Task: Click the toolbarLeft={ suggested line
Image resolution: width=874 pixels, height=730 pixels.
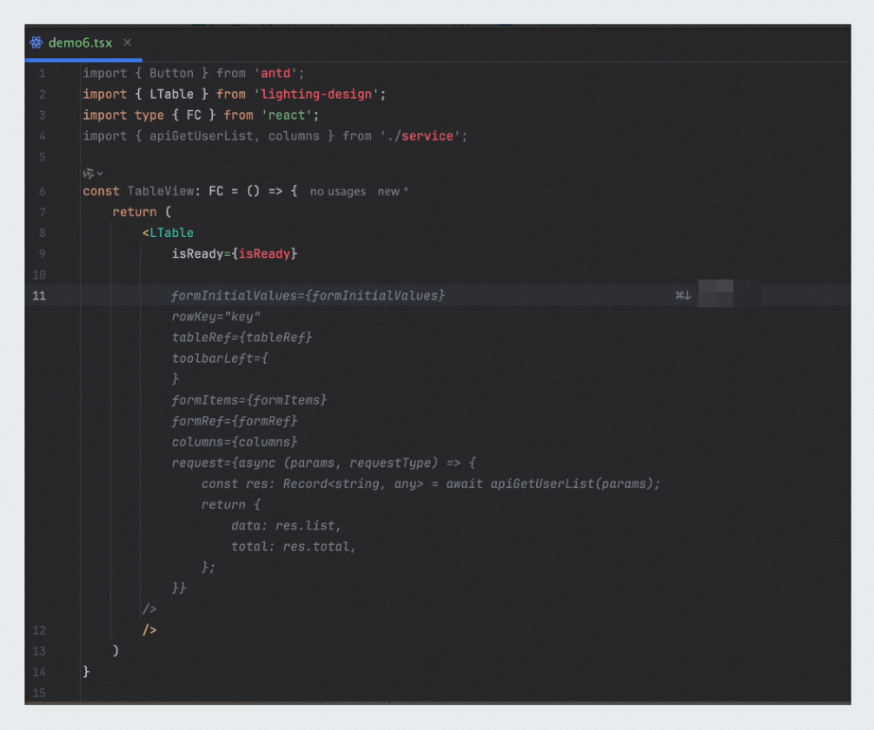Action: pos(220,358)
